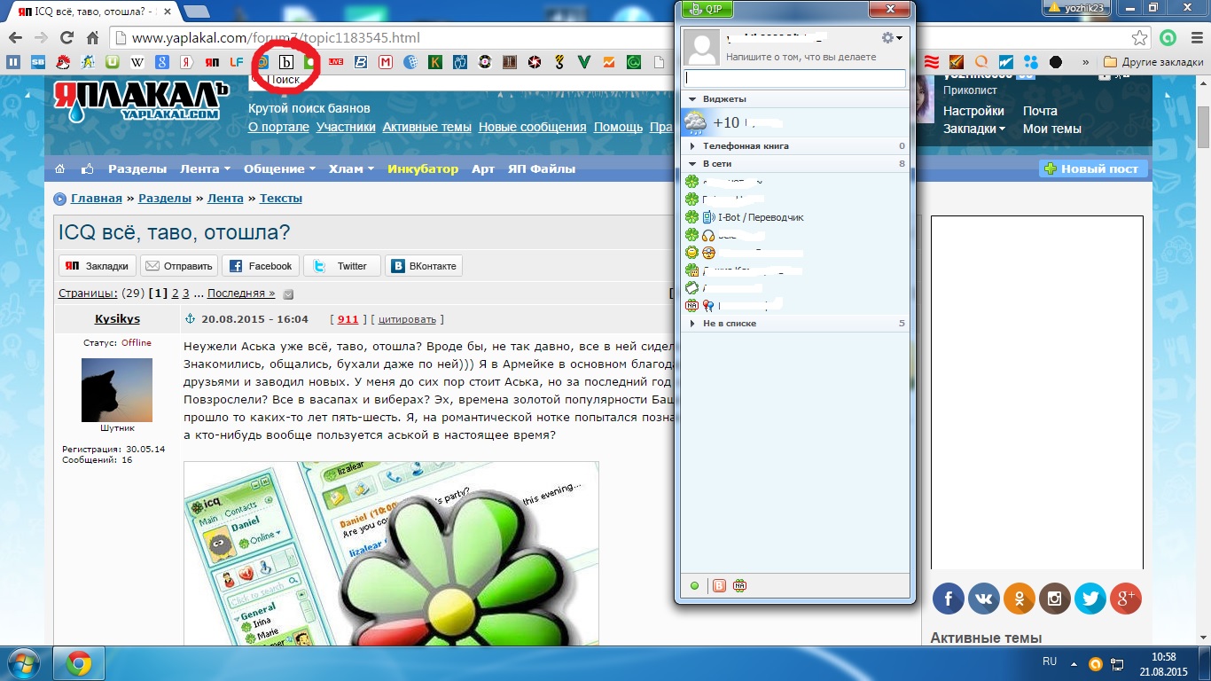
Task: Open the round Instagram icon in sidebar
Action: point(1055,599)
